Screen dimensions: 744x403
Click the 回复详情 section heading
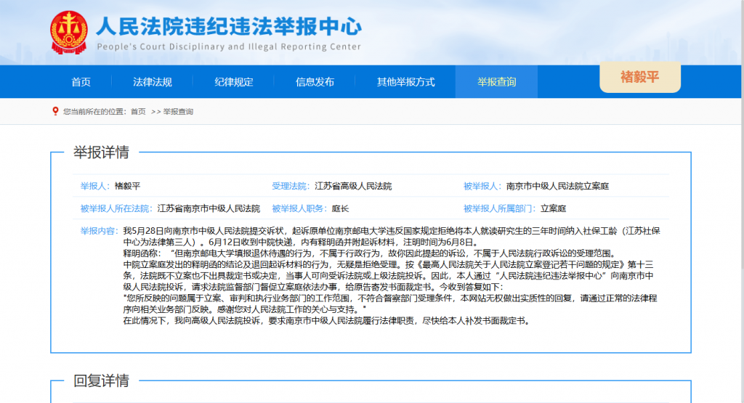[x=101, y=380]
